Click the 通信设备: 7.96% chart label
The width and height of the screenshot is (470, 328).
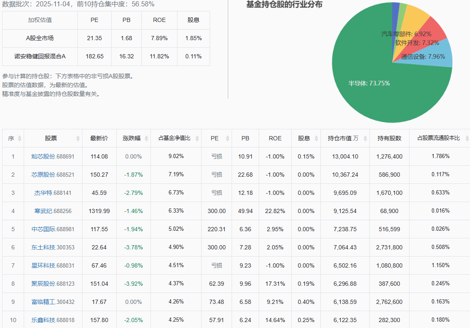tap(423, 57)
